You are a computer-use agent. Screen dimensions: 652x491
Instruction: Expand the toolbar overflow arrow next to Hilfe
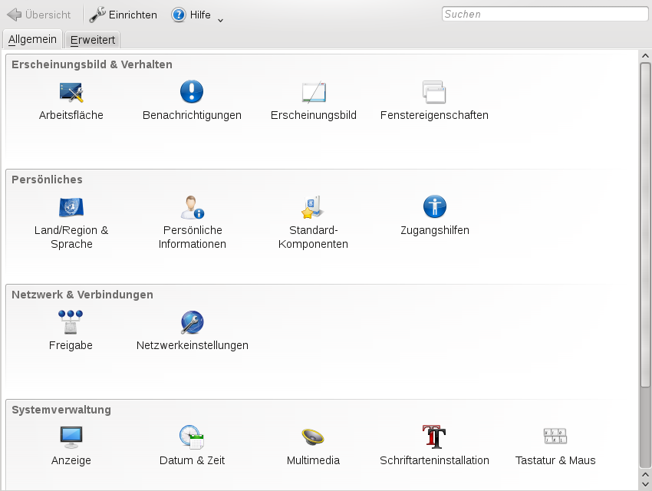(x=221, y=19)
